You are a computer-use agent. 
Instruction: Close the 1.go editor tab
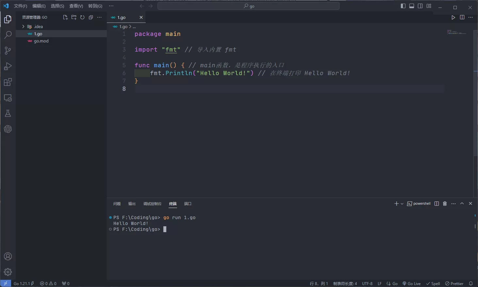[x=141, y=17]
